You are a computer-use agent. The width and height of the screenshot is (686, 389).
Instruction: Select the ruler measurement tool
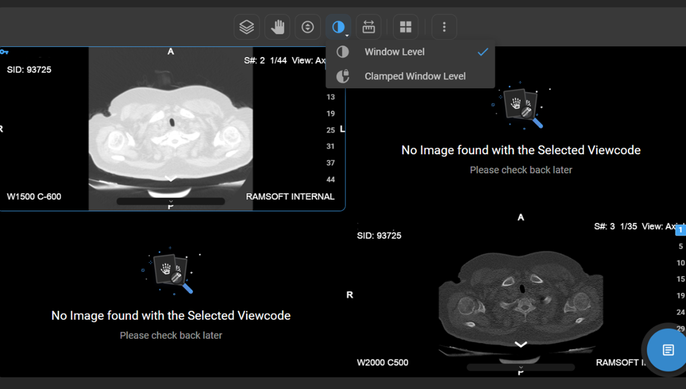tap(368, 27)
